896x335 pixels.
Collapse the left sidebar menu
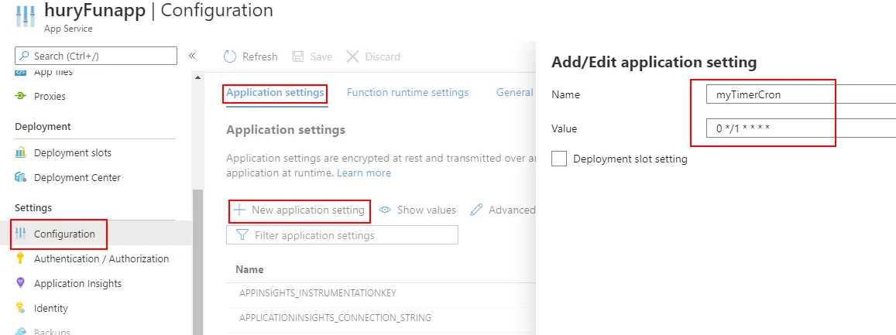[192, 56]
